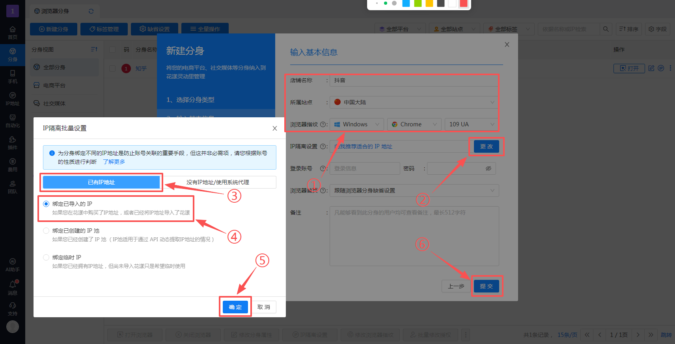Open the 全部平台 filter dropdown
This screenshot has width=675, height=344.
(x=400, y=29)
